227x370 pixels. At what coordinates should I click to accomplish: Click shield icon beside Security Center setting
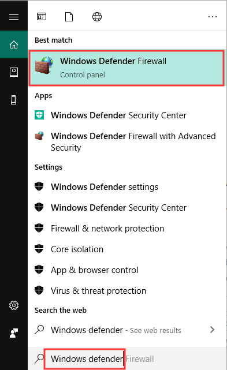click(39, 207)
